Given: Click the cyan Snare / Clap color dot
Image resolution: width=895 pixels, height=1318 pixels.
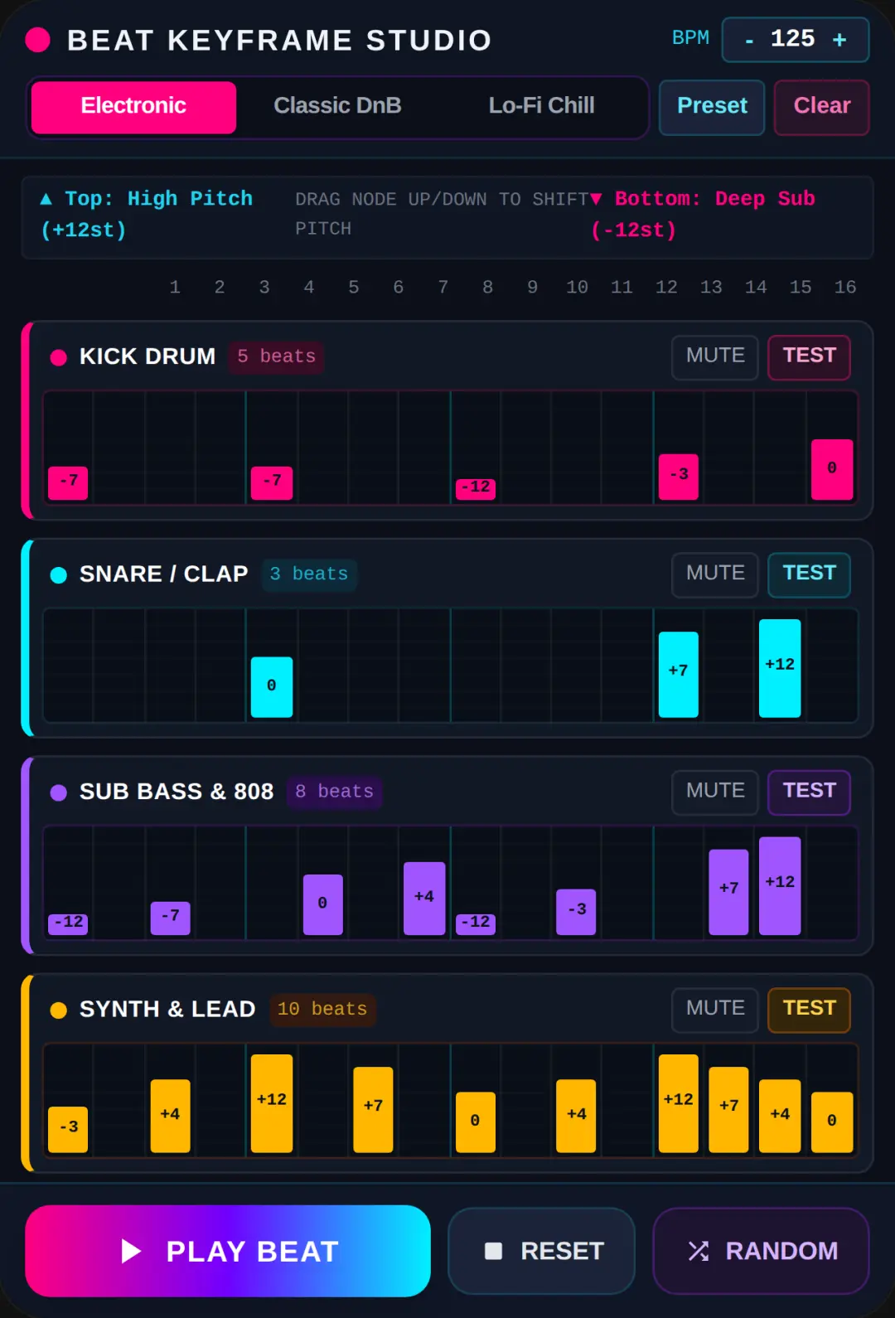Looking at the screenshot, I should click(58, 574).
